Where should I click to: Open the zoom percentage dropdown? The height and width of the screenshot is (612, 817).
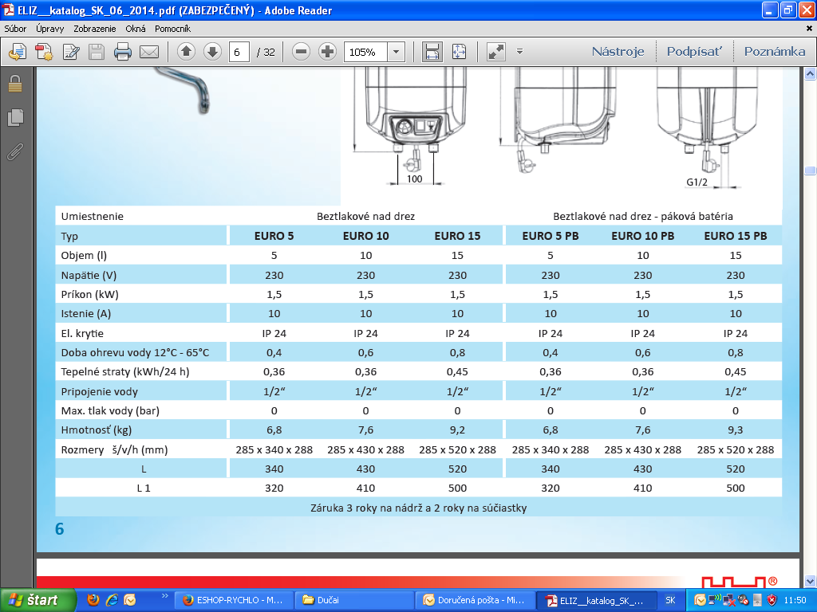pyautogui.click(x=397, y=52)
